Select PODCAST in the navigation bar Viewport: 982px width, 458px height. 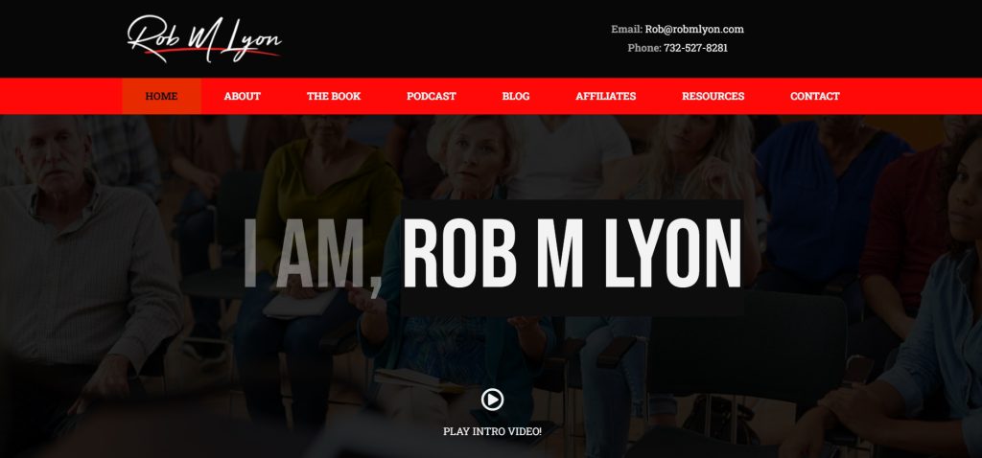point(432,97)
